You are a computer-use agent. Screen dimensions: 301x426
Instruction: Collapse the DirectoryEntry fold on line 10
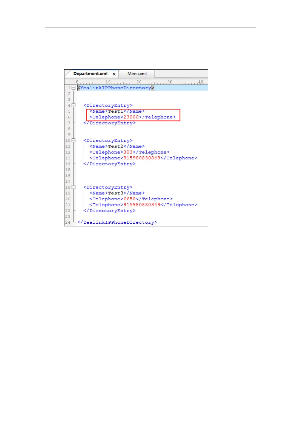(x=74, y=140)
